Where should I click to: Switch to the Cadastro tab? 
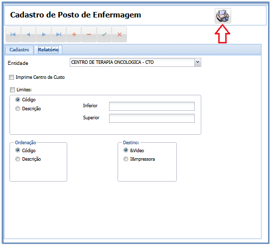(19, 50)
